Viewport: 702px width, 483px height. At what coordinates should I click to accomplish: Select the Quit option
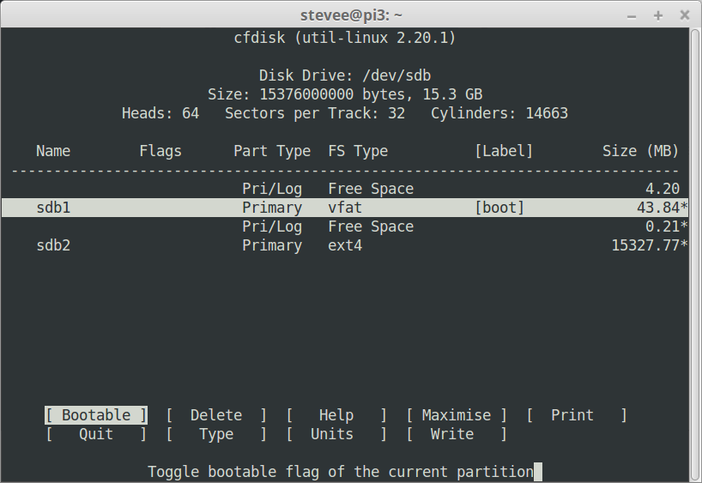pos(96,434)
